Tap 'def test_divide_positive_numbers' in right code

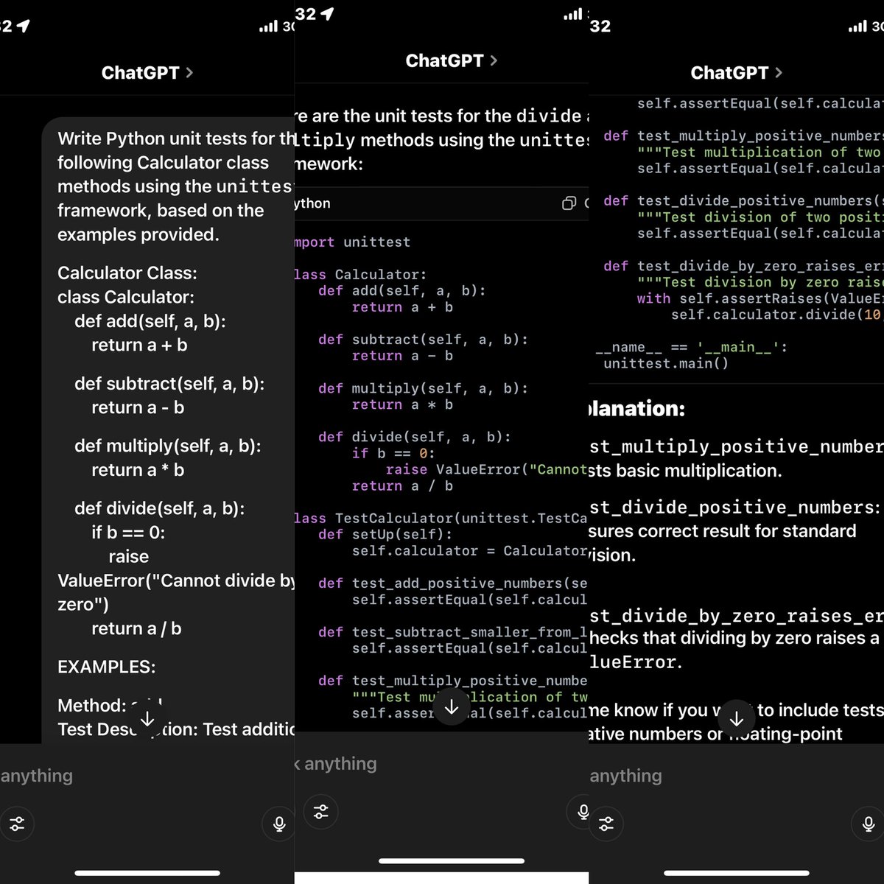(x=743, y=201)
